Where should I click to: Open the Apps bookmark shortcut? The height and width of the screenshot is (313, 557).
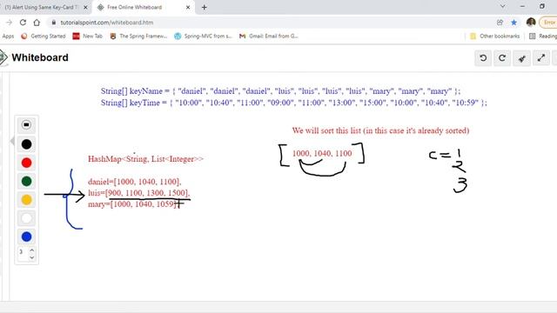click(x=8, y=37)
